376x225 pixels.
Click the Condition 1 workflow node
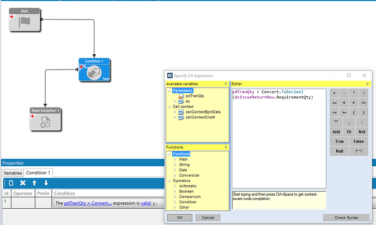tap(95, 72)
